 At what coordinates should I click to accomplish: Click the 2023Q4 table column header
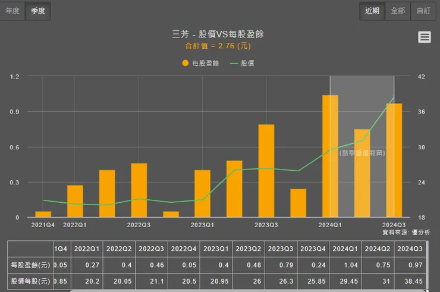pyautogui.click(x=313, y=249)
